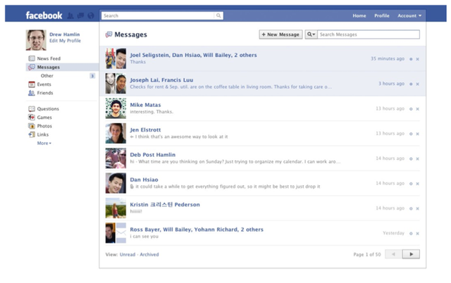Archive the Jen Elstrott thread

click(418, 134)
